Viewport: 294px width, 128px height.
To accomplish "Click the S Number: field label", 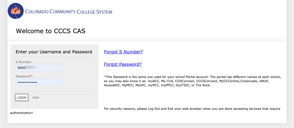I will 24,62.
